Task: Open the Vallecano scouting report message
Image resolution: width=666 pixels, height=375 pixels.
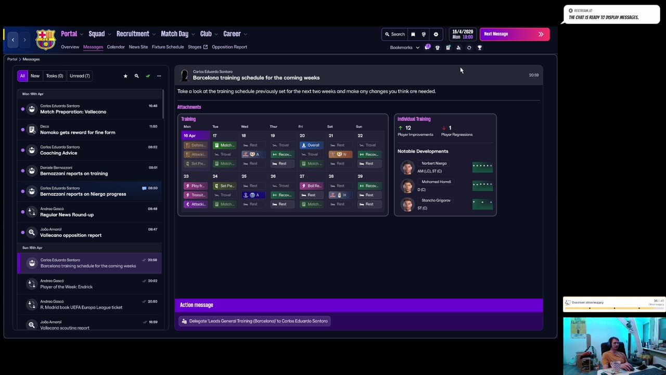Action: pyautogui.click(x=89, y=324)
